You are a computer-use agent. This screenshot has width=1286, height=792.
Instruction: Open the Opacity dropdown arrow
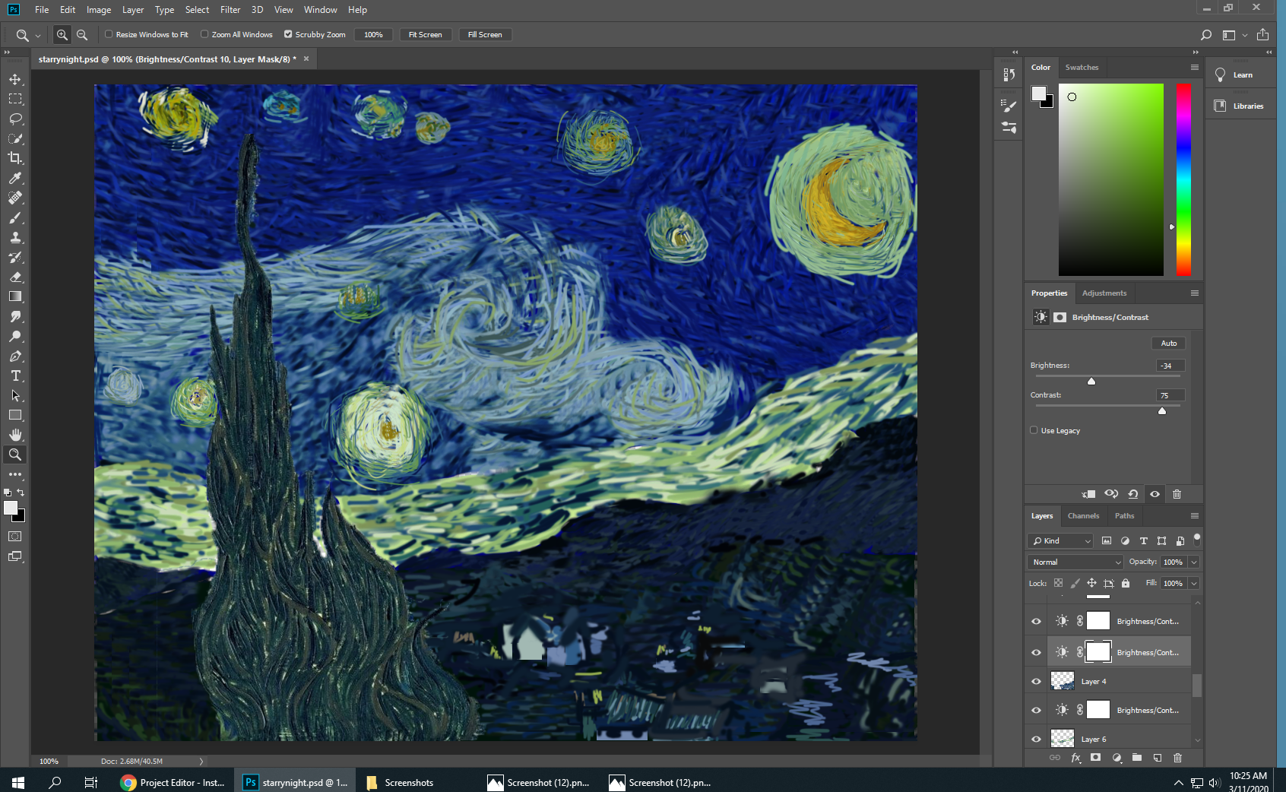click(x=1194, y=562)
